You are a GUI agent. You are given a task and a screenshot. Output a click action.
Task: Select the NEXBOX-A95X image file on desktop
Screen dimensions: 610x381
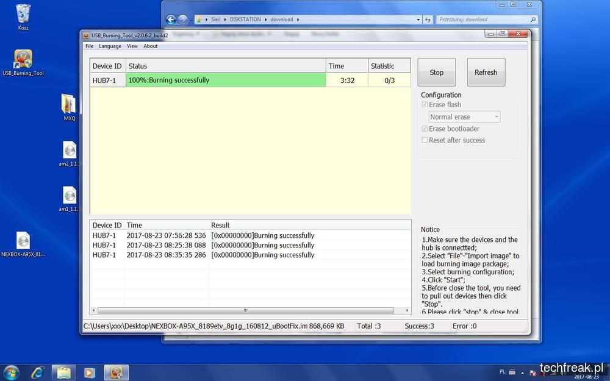point(23,244)
